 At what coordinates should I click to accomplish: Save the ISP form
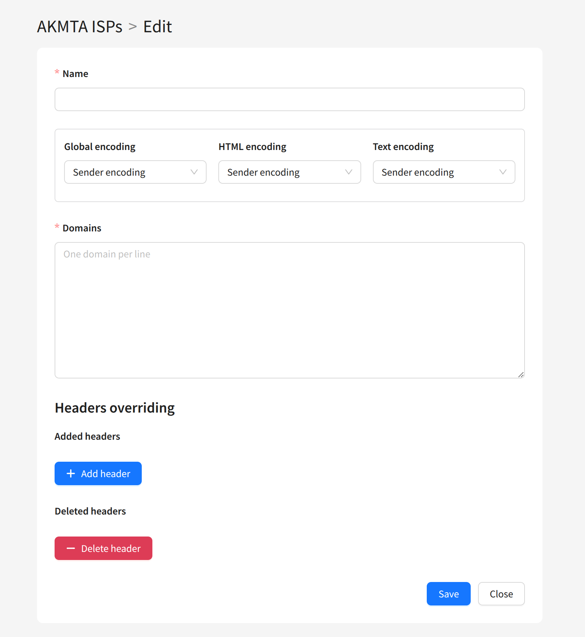tap(448, 594)
